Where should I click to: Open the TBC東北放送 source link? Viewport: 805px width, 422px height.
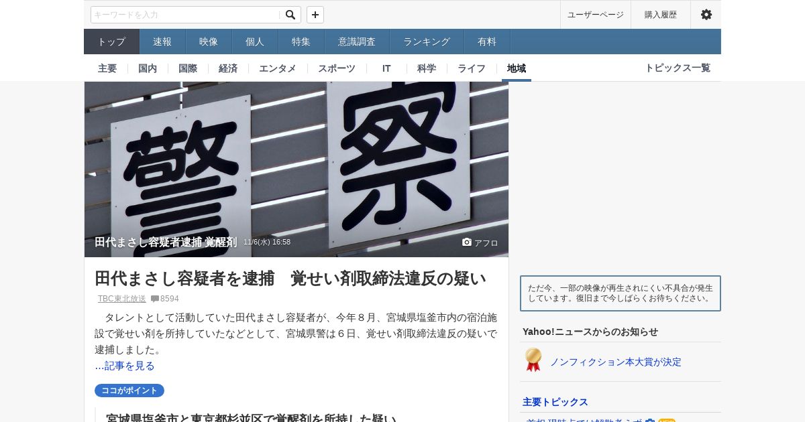click(122, 299)
